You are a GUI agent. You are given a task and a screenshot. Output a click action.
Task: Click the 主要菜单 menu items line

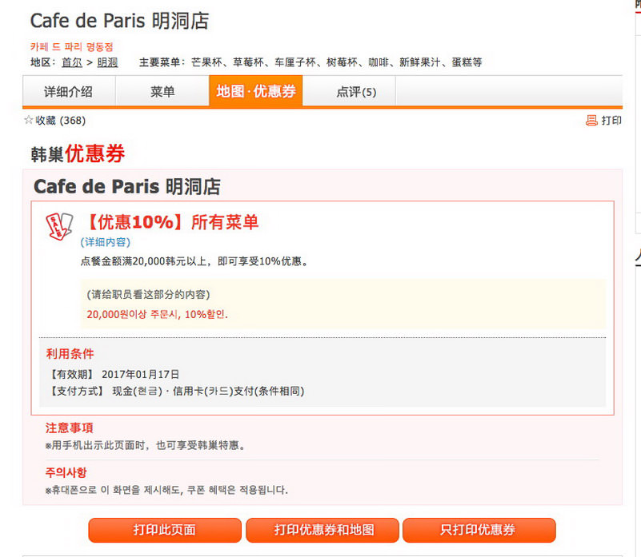(x=310, y=62)
